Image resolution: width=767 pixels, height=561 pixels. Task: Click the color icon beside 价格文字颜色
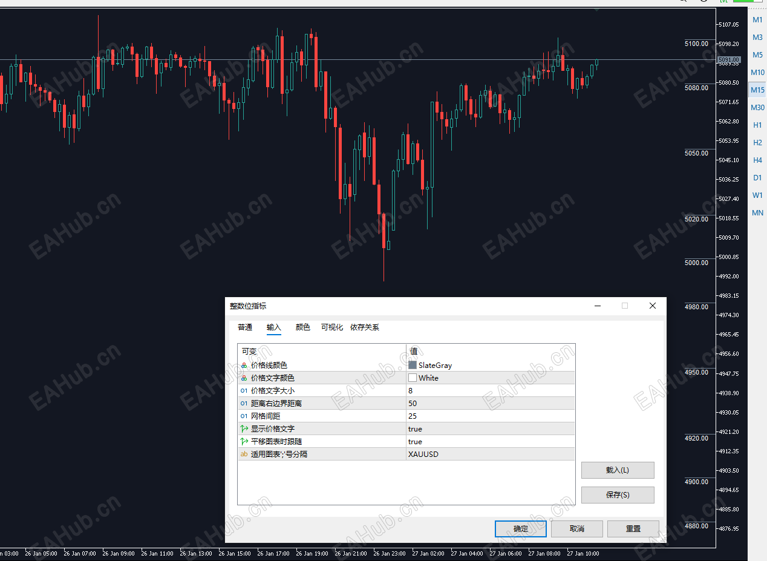tap(244, 378)
